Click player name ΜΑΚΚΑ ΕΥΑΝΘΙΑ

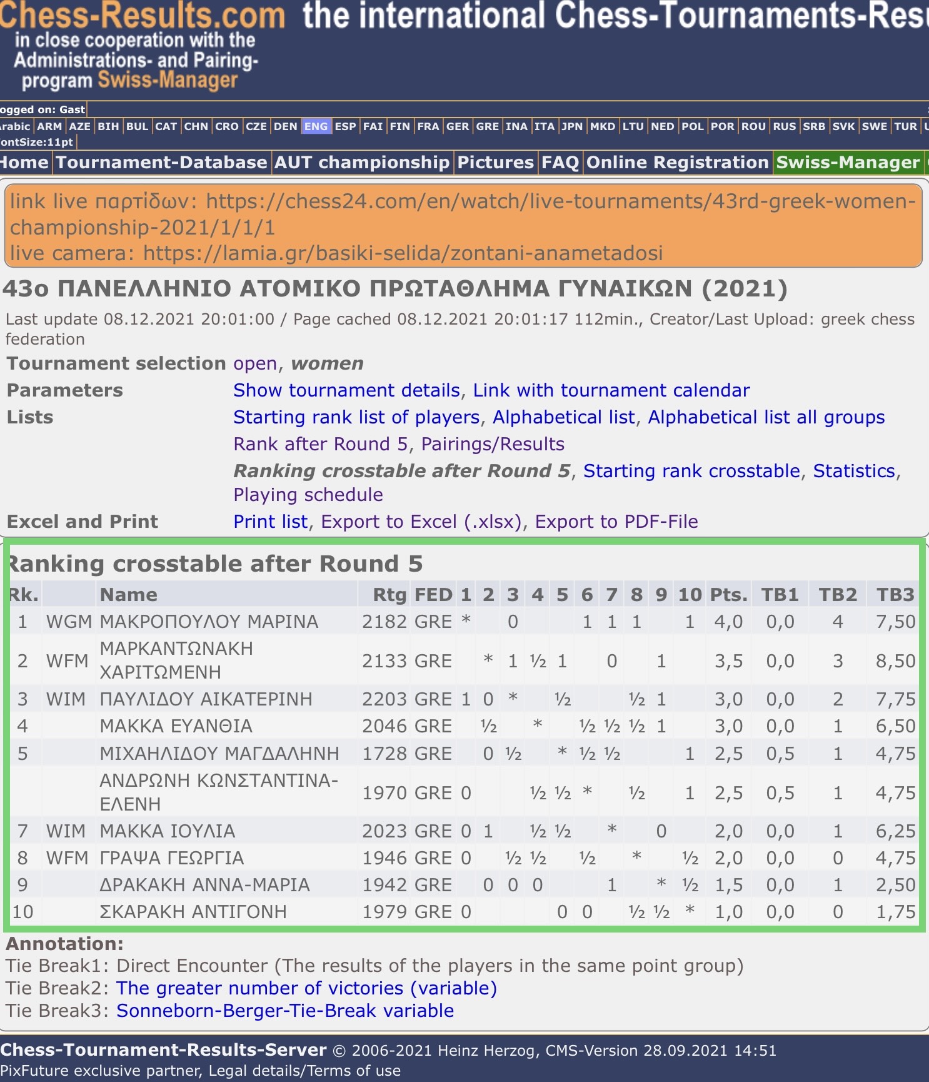[x=176, y=726]
